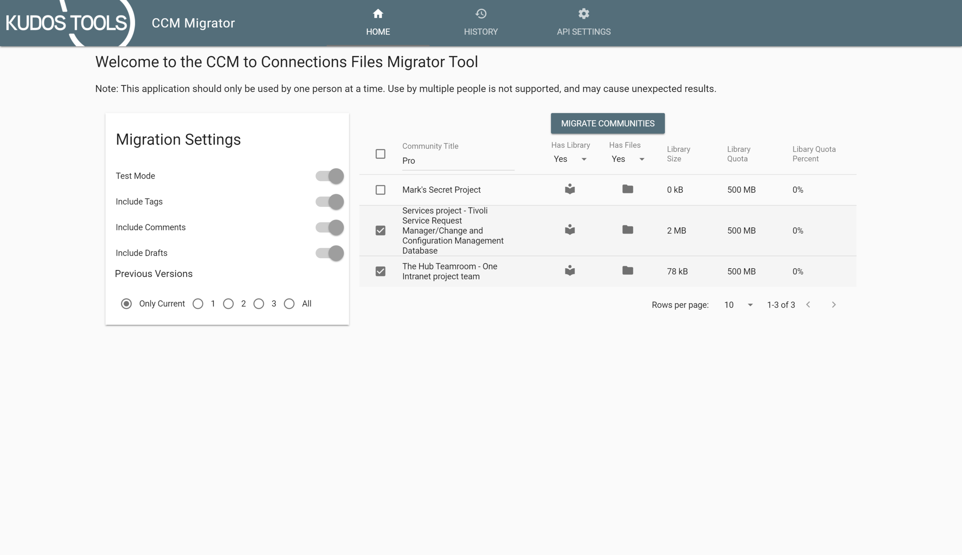The image size is (962, 555).
Task: Click the History clock icon
Action: point(481,14)
